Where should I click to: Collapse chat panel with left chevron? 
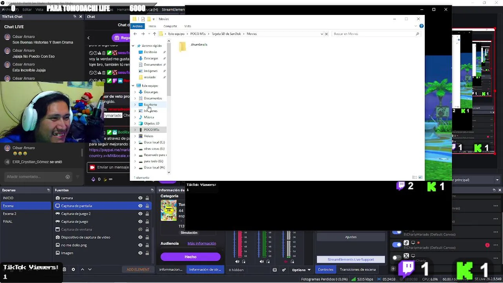[x=88, y=38]
